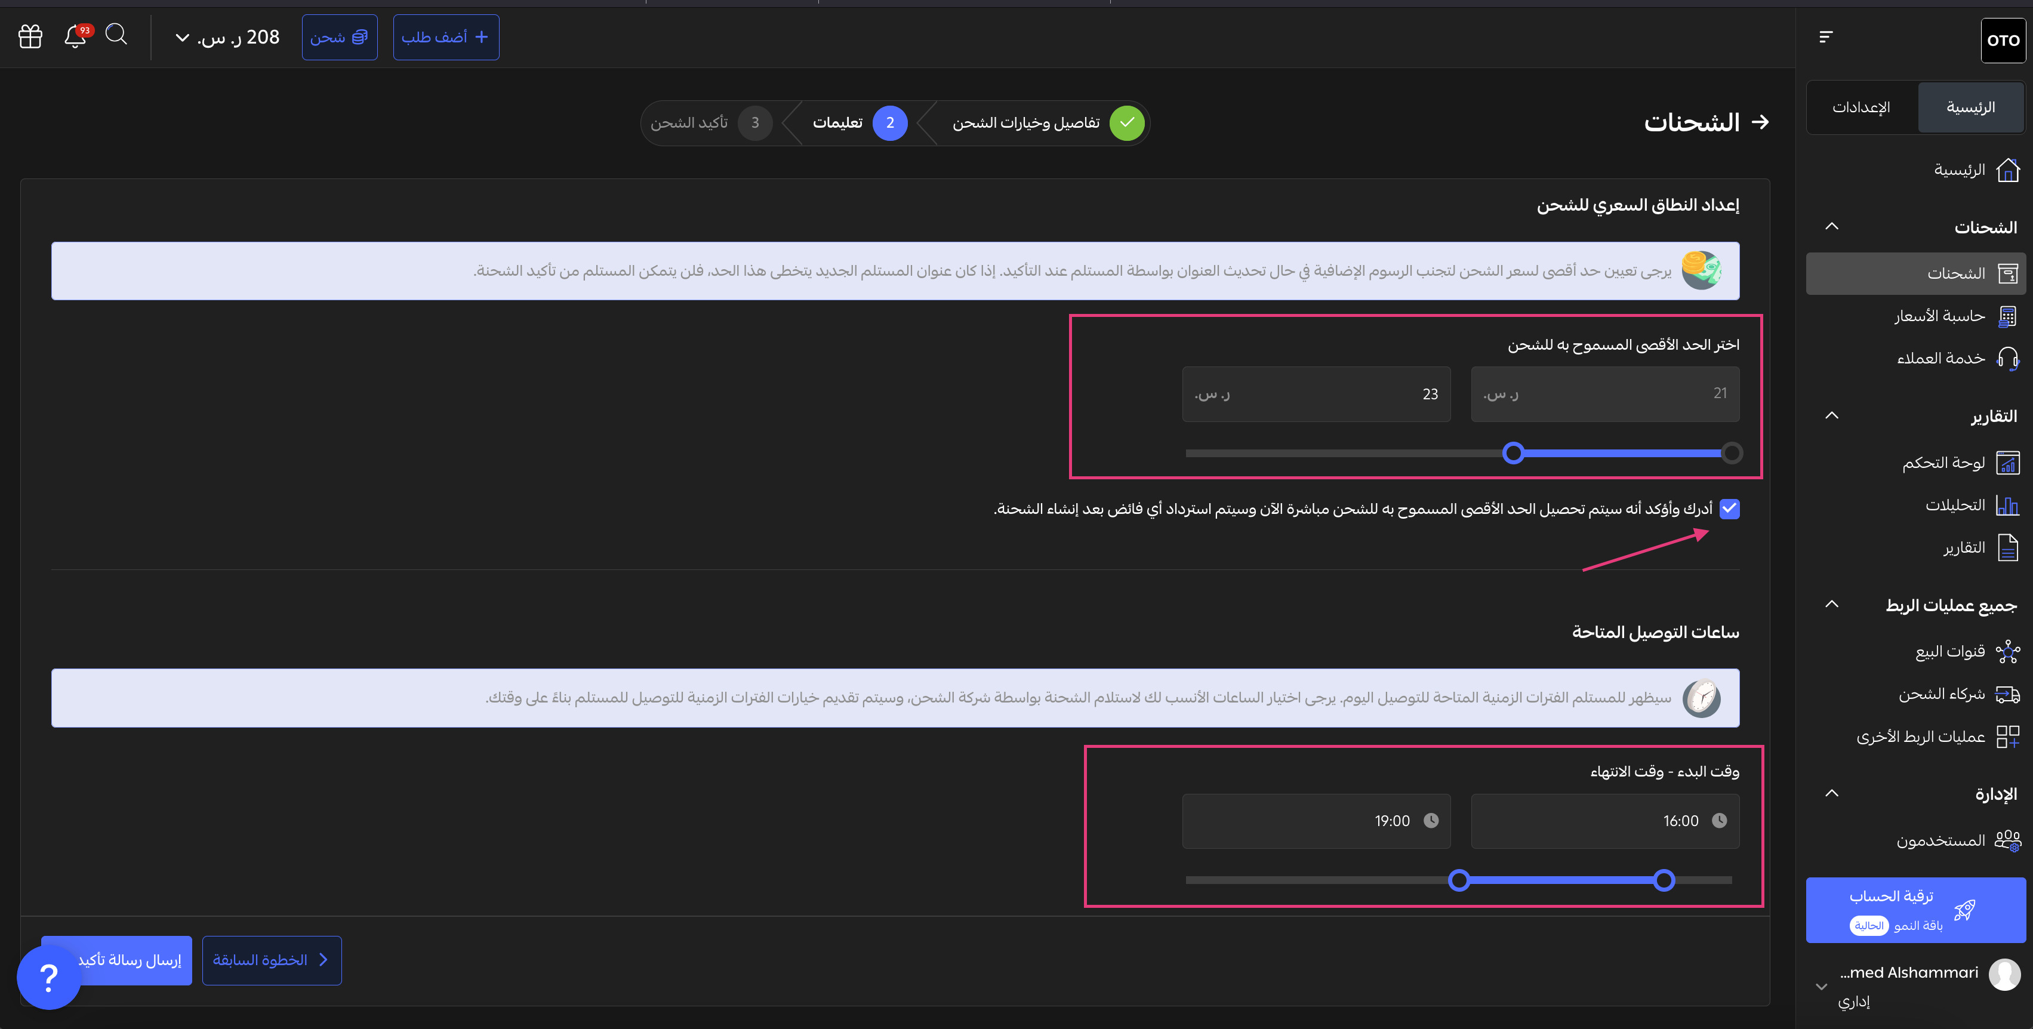The image size is (2033, 1029).
Task: Collapse the التقارير sidebar section
Action: click(x=1832, y=416)
